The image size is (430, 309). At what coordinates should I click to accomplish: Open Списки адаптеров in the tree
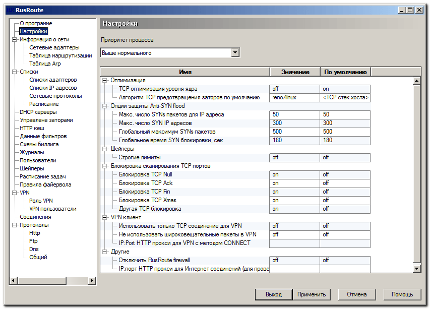[x=53, y=80]
